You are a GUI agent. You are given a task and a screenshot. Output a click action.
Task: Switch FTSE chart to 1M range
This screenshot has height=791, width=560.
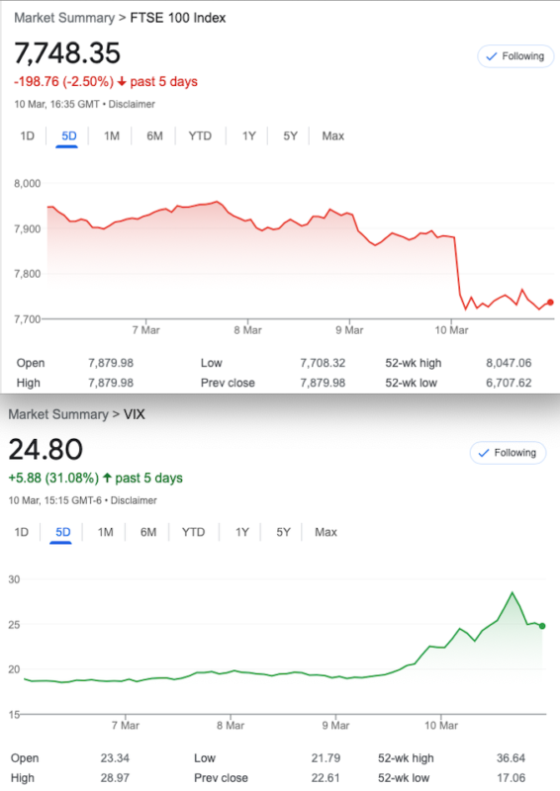pos(112,135)
